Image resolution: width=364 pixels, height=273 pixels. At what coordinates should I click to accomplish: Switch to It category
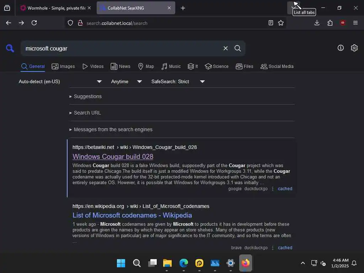(x=193, y=66)
